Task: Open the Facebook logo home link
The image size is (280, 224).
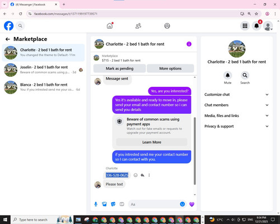Action: 8,26
